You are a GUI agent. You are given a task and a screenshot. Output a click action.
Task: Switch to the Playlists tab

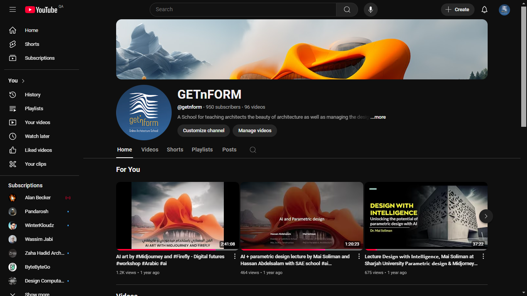click(202, 150)
